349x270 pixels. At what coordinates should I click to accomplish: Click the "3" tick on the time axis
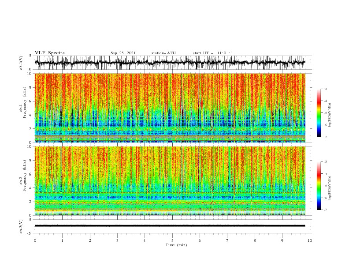(x=117, y=240)
